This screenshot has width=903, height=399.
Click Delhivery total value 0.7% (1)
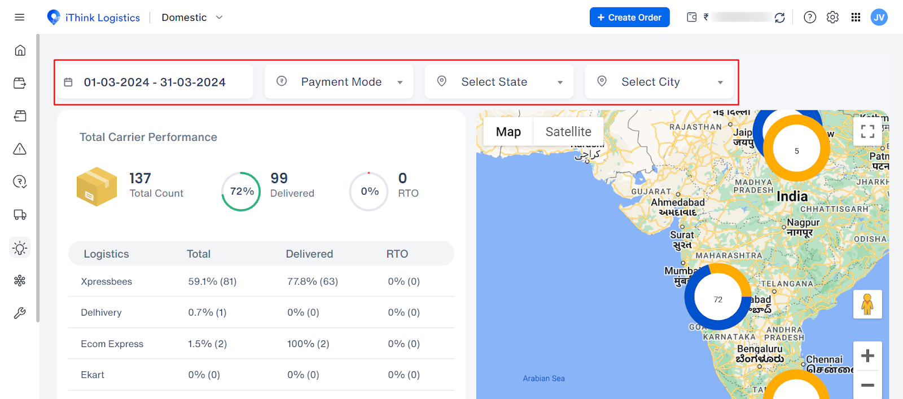(x=207, y=312)
